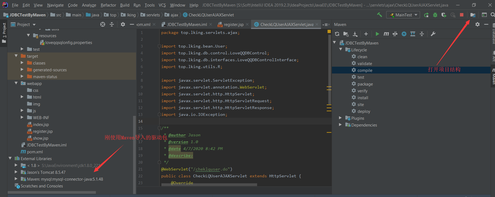Run selected Maven build green arrow
495x197 pixels.
pos(377,34)
